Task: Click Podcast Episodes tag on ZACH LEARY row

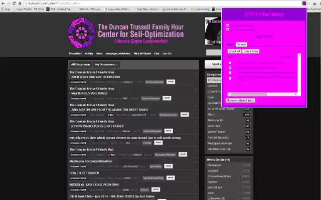Action: 154,82
